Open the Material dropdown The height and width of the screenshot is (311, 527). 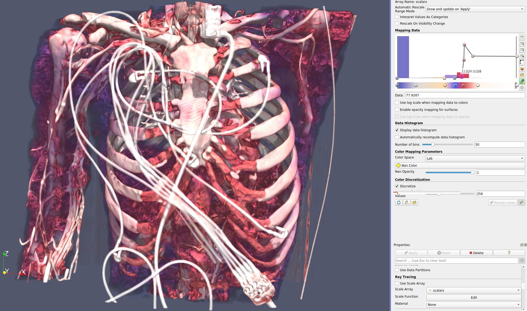pyautogui.click(x=474, y=304)
